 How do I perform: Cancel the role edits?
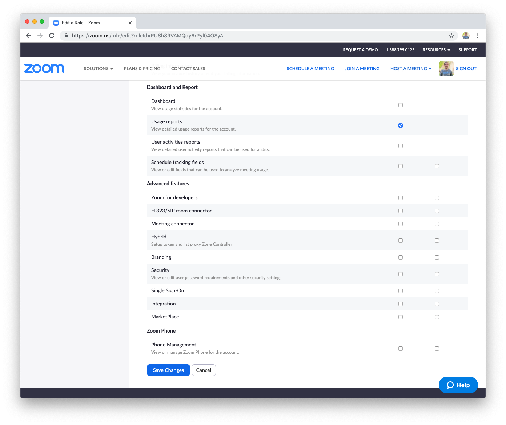coord(204,370)
